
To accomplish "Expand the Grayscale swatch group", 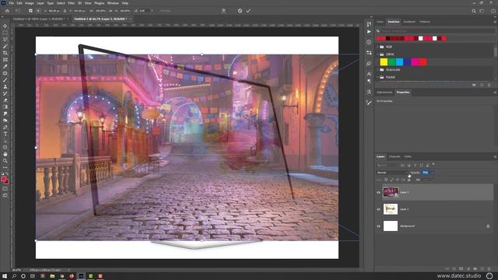I will (378, 69).
